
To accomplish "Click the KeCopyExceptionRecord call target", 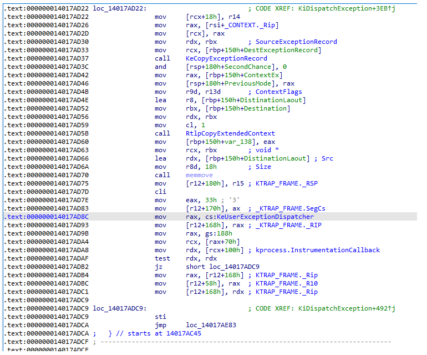I will 226,58.
